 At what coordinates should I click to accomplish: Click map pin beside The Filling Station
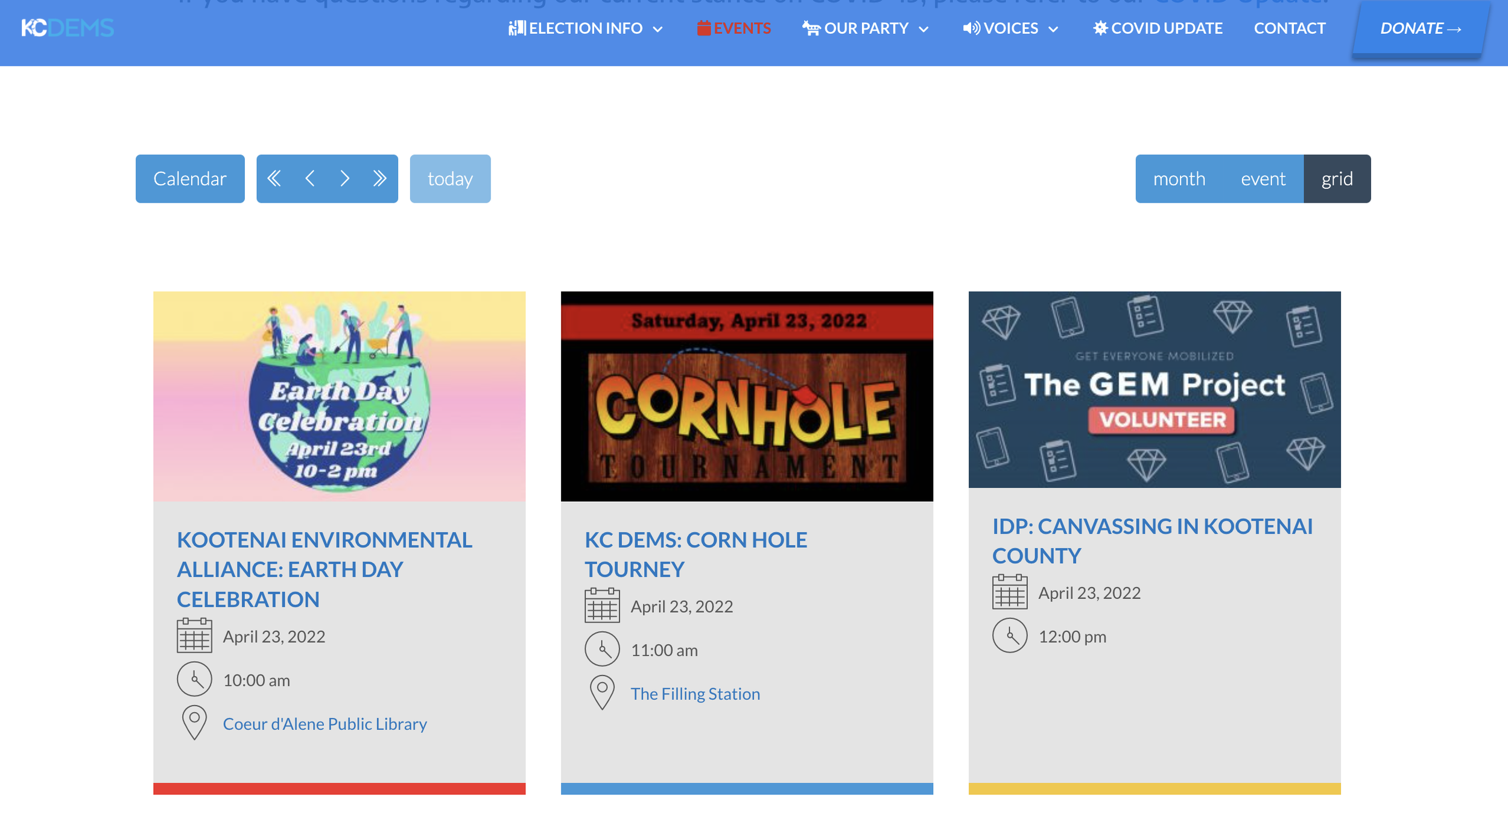point(602,692)
